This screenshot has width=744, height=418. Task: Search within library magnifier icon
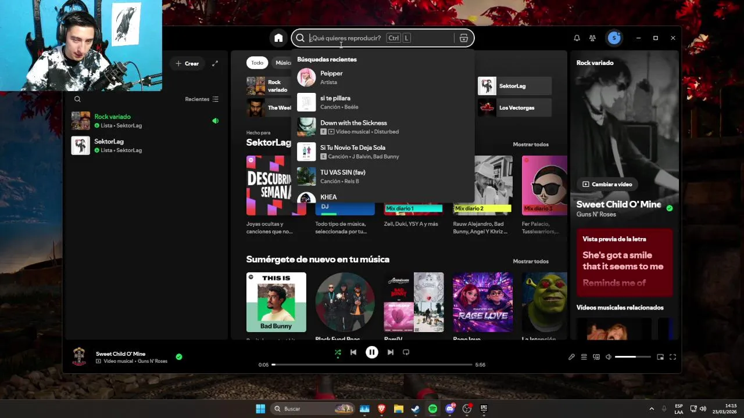tap(77, 99)
